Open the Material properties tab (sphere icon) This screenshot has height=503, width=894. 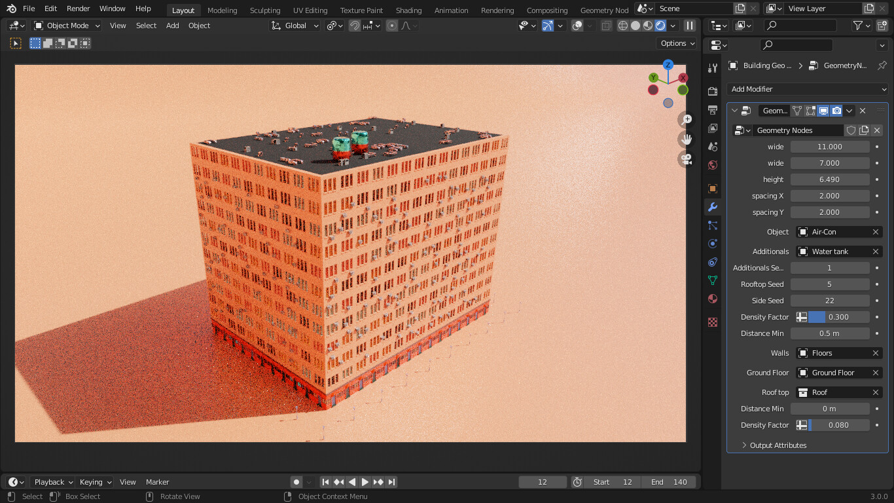pyautogui.click(x=713, y=299)
